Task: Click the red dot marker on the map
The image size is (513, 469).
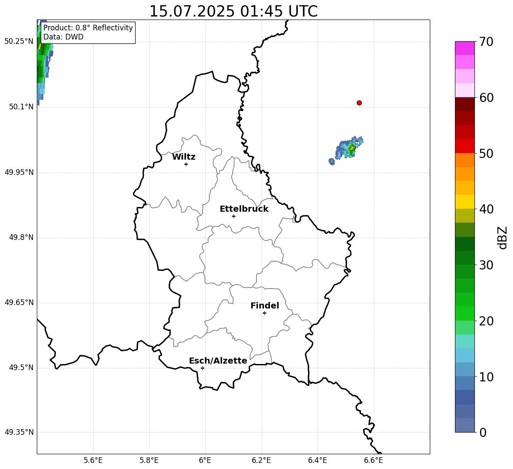Action: (x=359, y=103)
